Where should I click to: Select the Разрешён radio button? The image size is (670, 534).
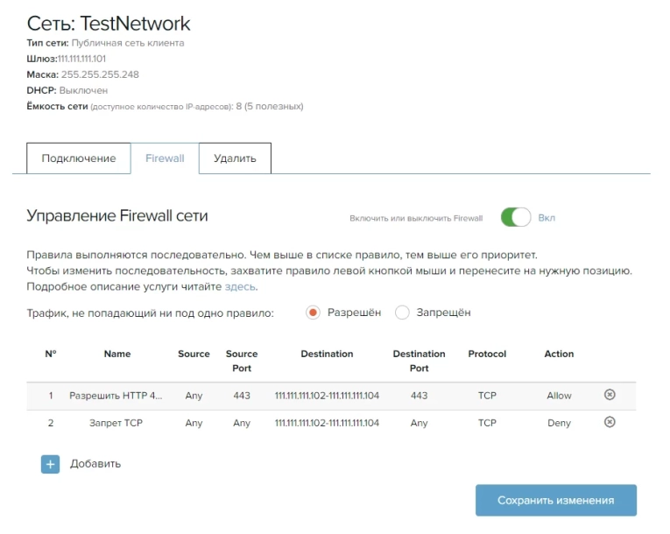(x=313, y=313)
